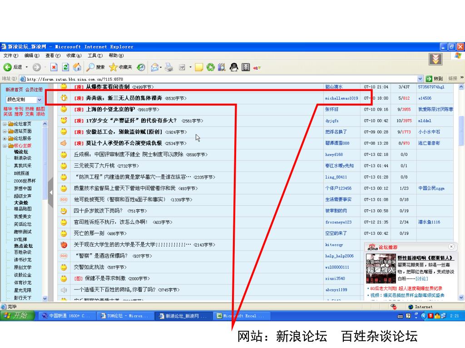
Task: Collapse the 进站页面 tree node
Action: pos(5,131)
